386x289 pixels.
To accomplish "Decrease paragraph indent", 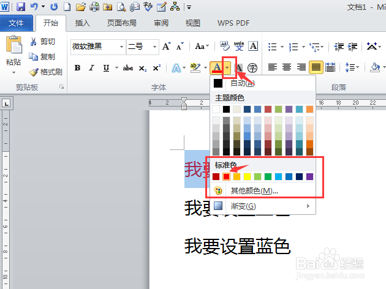I will [339, 47].
